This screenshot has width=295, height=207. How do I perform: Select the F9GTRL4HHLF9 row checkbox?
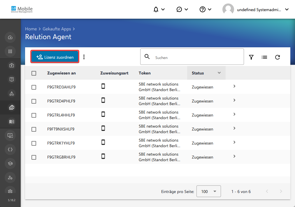pos(34,115)
